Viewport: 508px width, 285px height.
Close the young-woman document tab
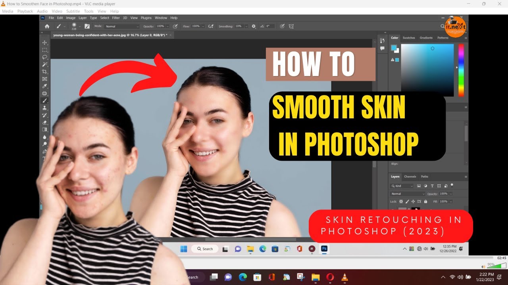pos(171,35)
